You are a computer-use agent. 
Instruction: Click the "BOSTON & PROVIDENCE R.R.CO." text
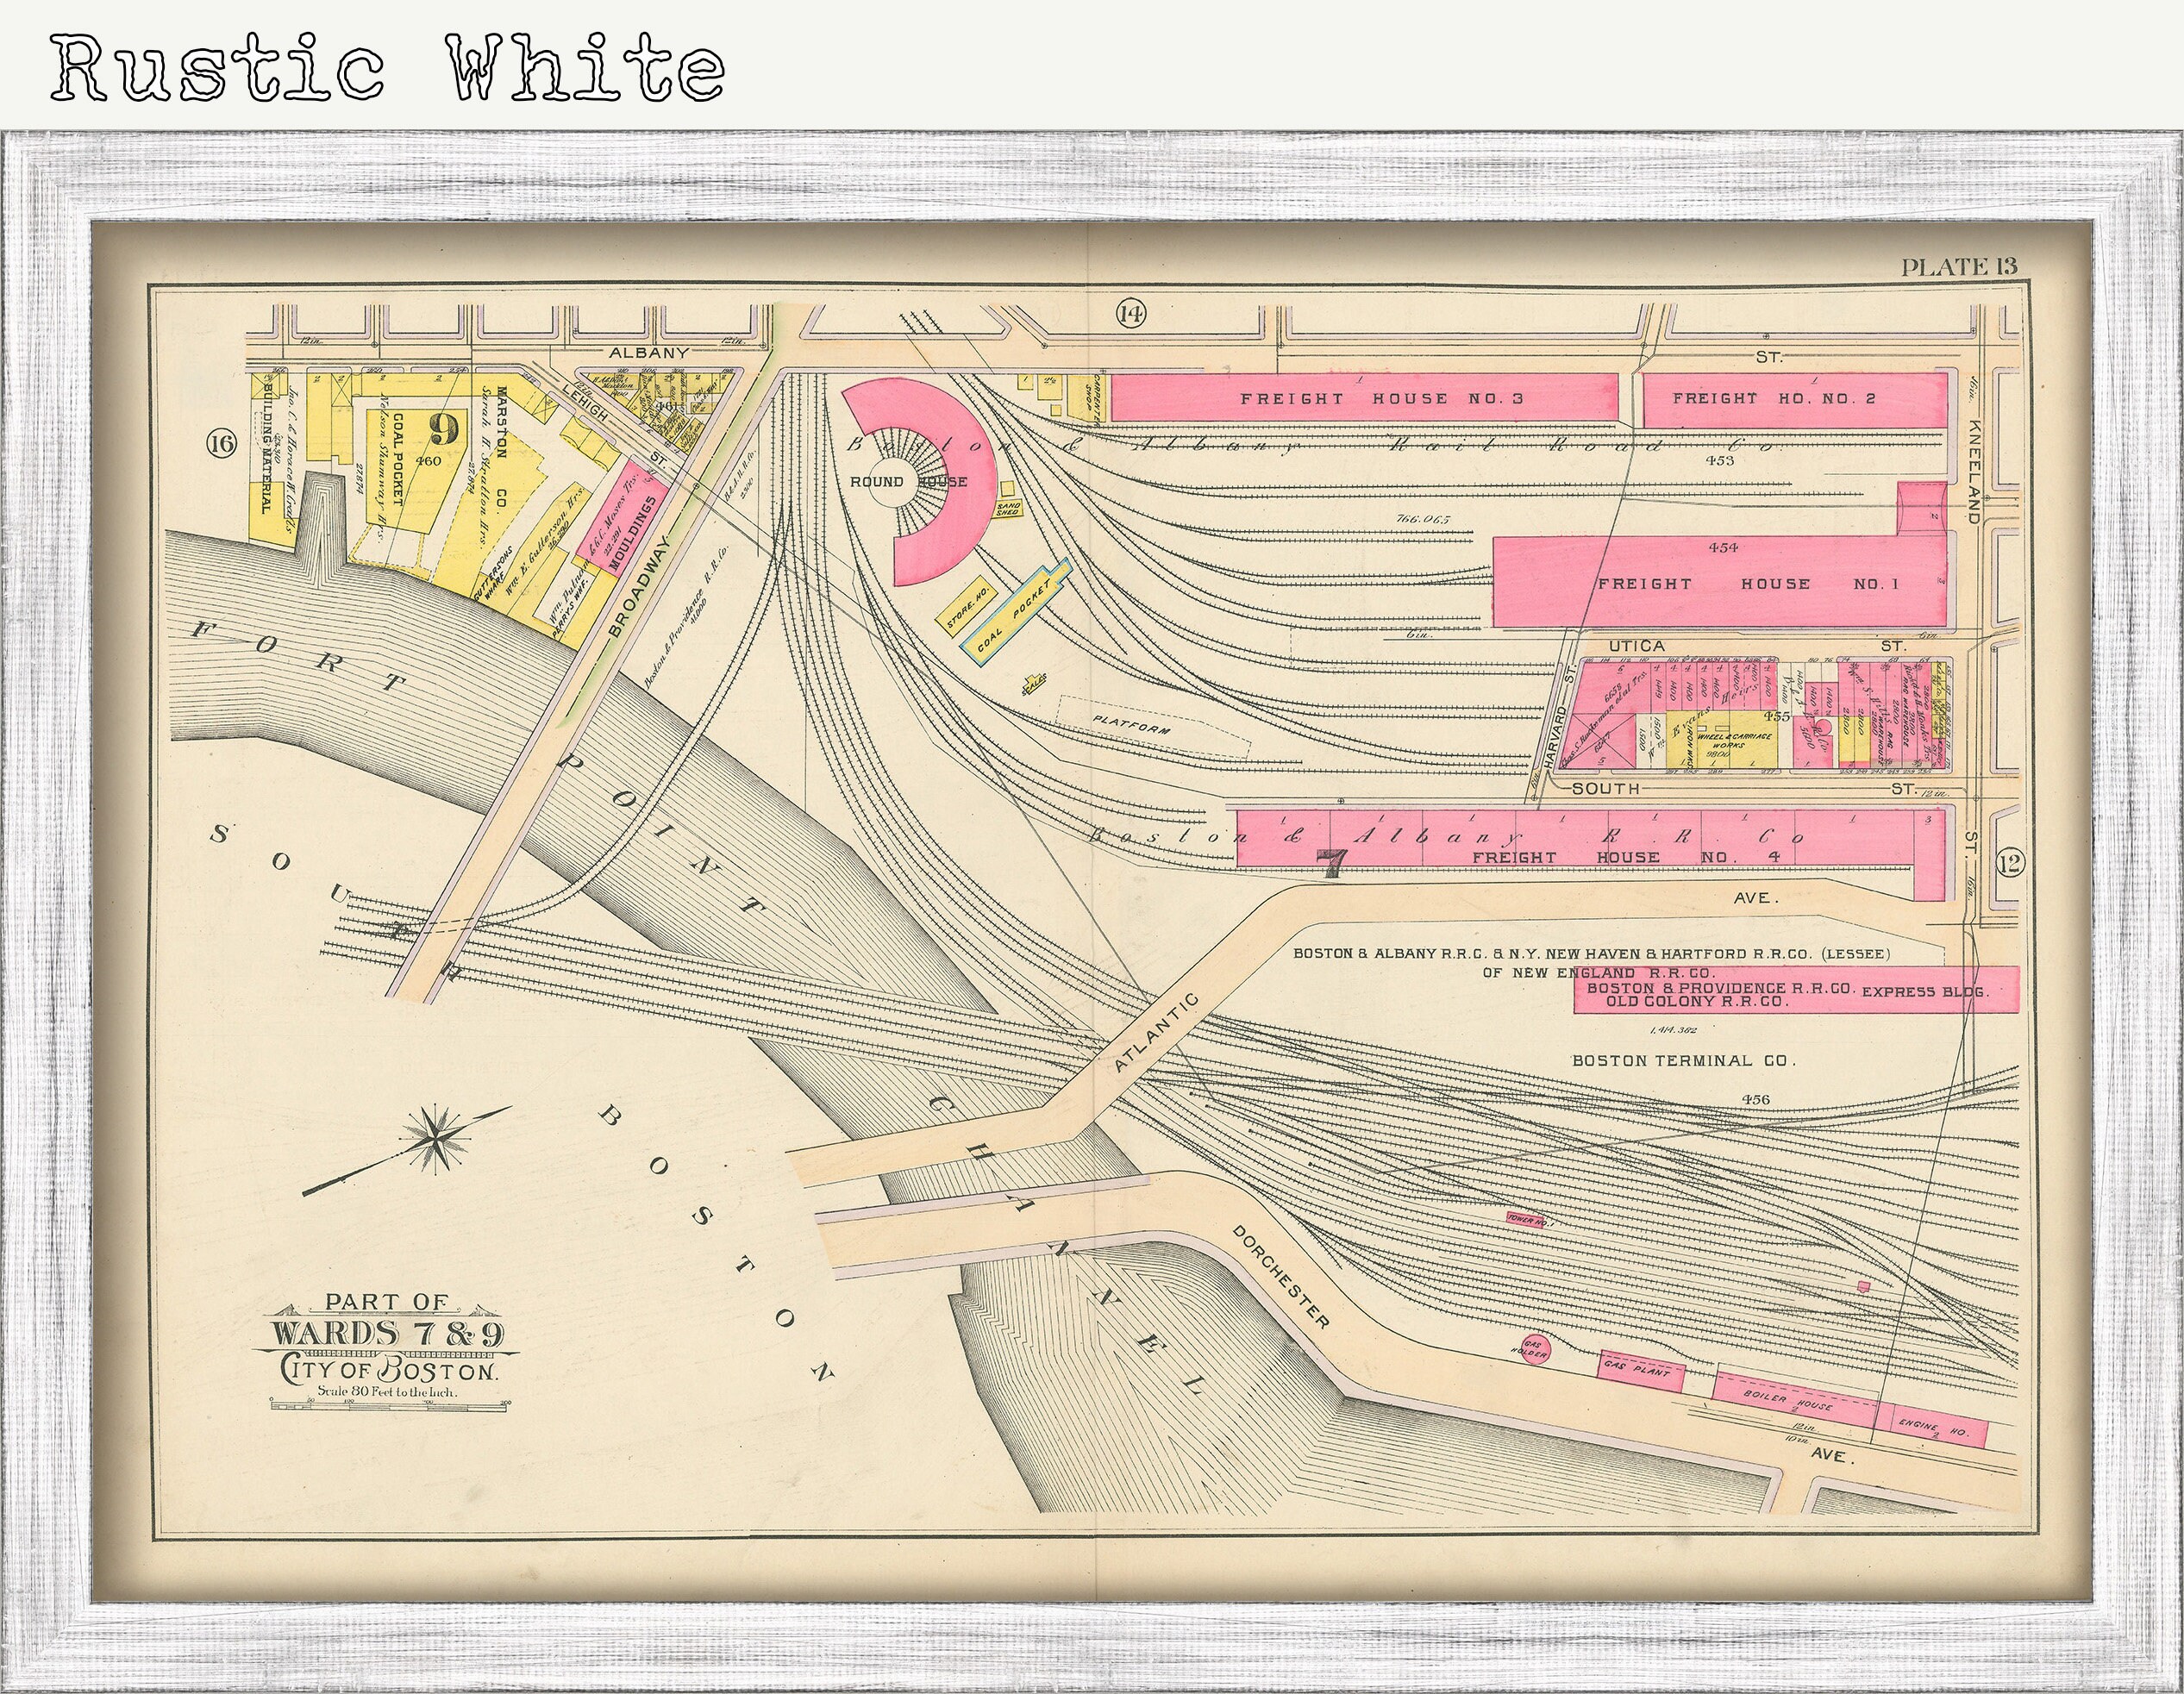tap(1721, 988)
